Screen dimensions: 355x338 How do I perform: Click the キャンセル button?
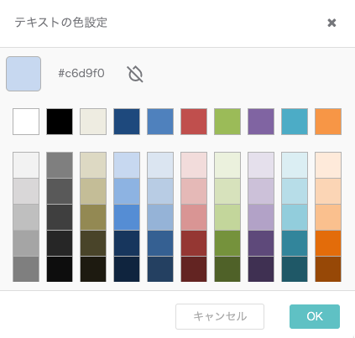tap(220, 316)
